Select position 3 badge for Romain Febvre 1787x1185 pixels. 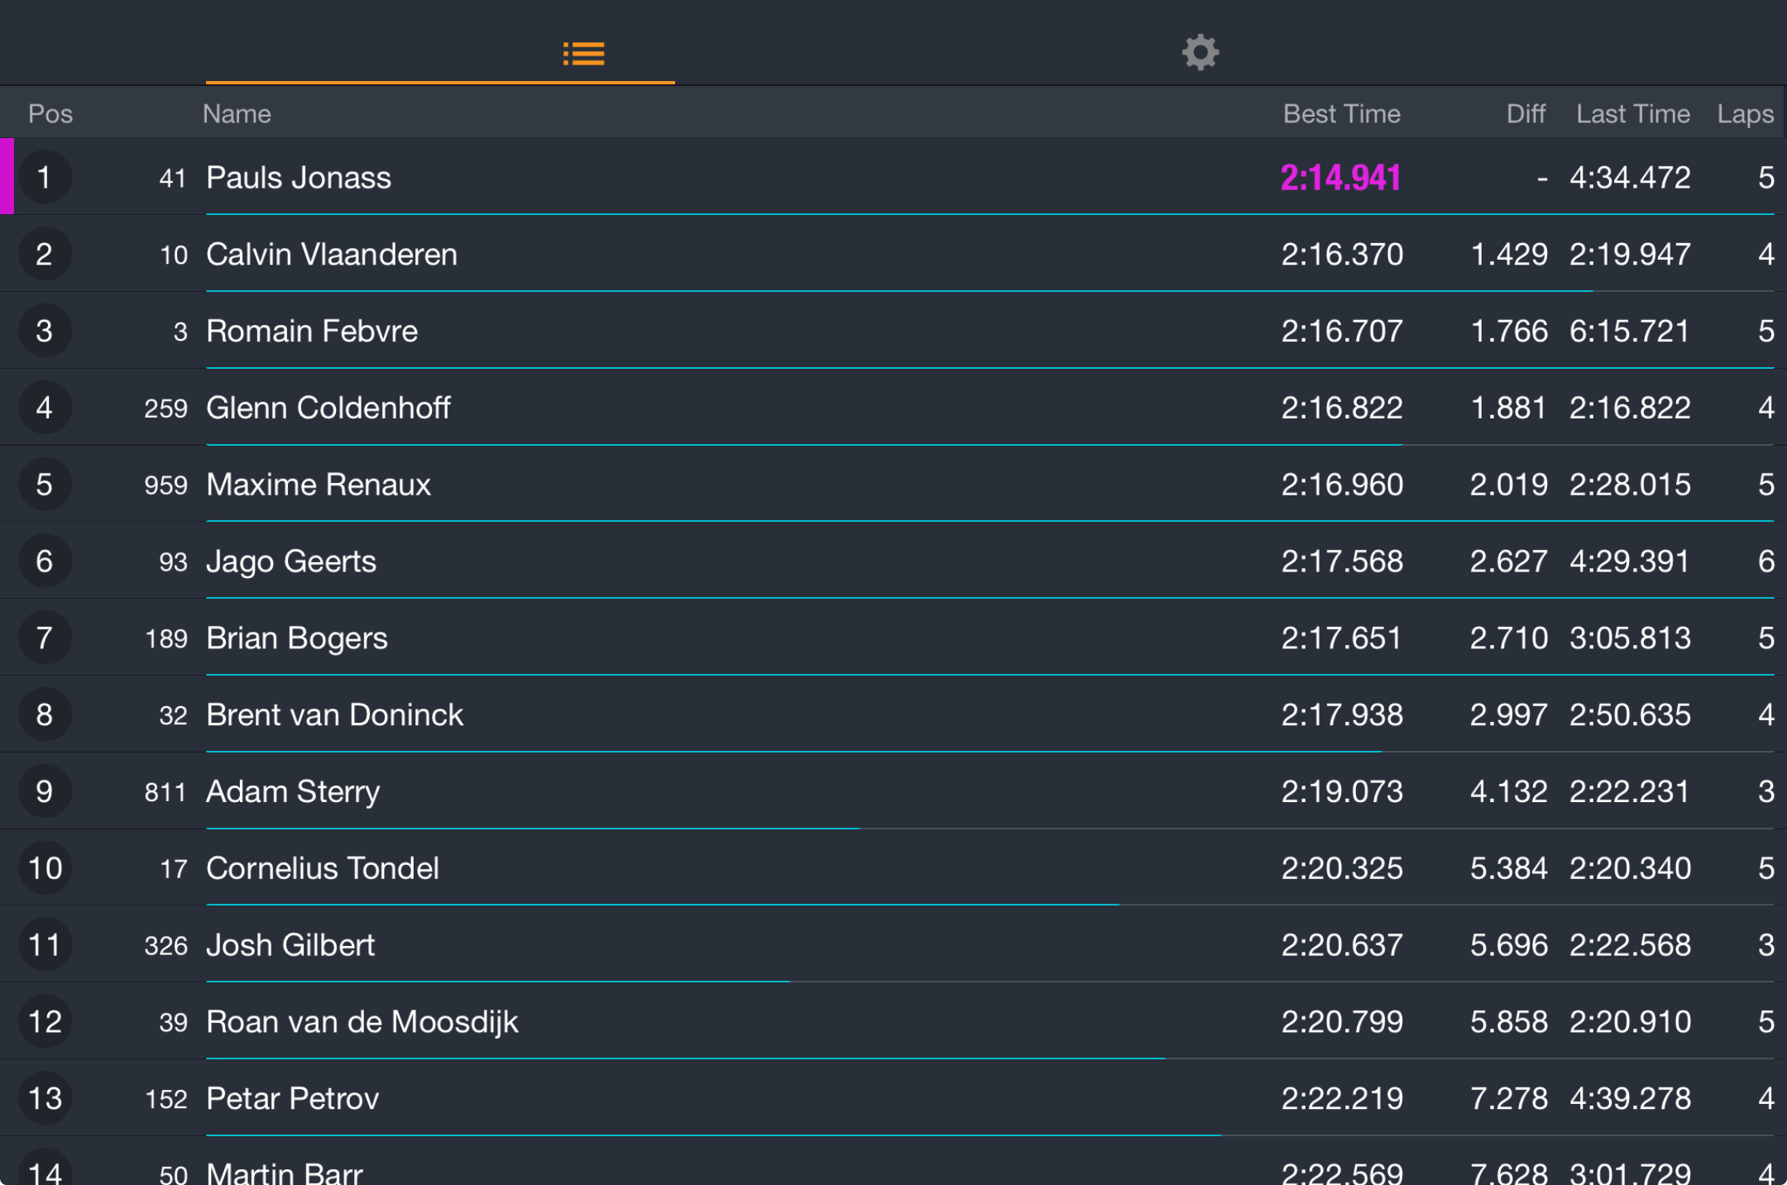45,331
